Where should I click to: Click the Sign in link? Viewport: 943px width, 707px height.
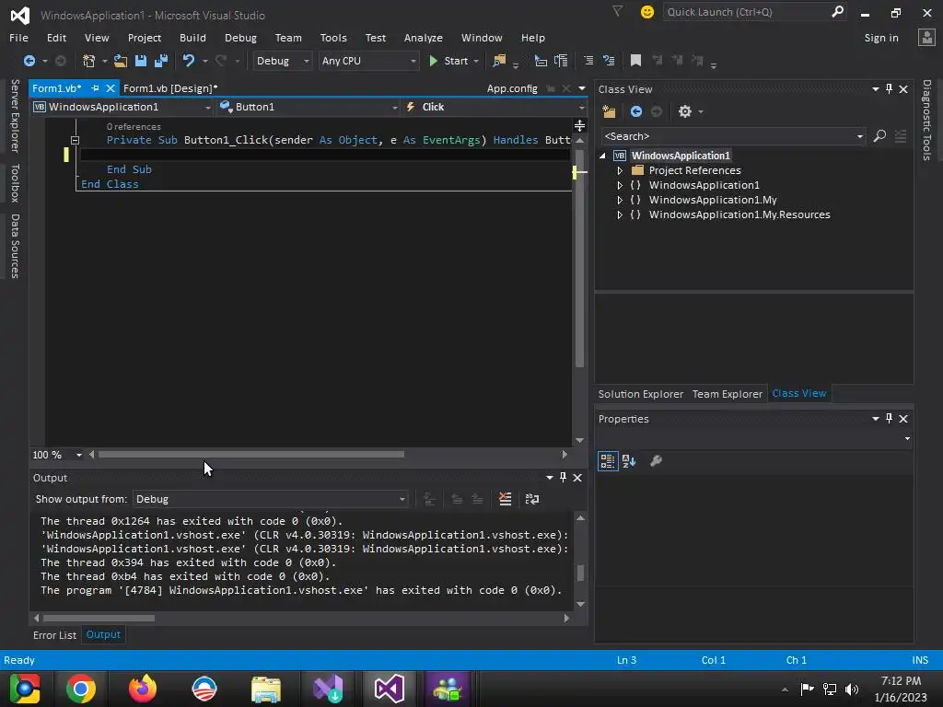tap(881, 38)
